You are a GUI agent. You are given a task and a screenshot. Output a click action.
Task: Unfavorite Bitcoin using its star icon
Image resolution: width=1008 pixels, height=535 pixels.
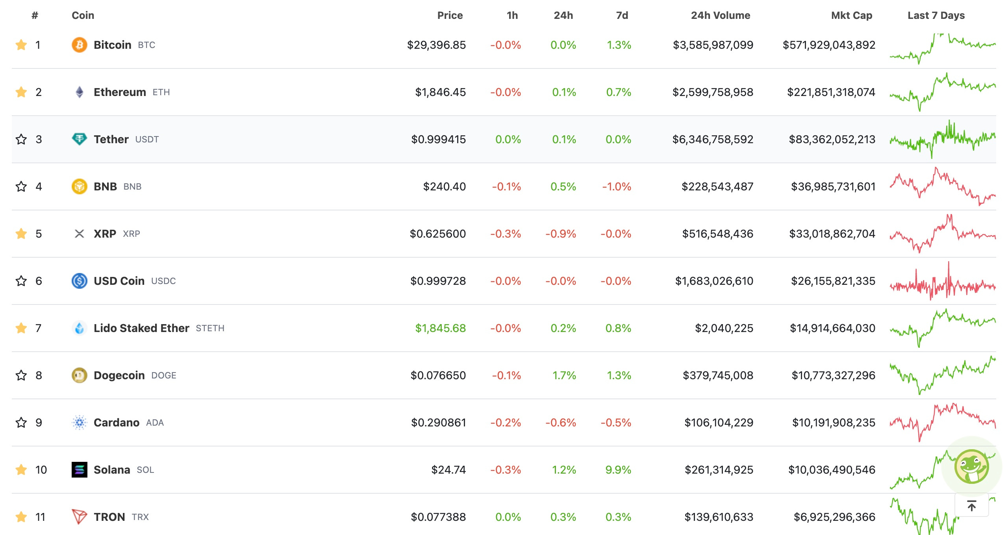click(21, 45)
